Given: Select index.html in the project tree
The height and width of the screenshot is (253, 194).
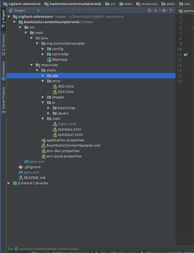Looking at the screenshot, I should click(67, 124).
